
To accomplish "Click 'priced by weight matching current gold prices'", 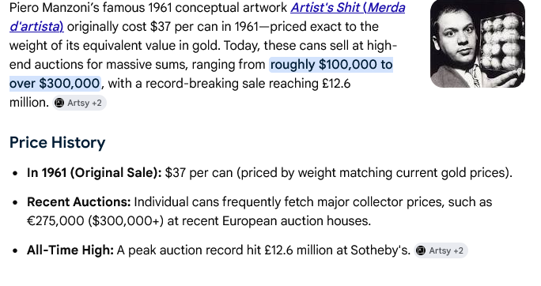I will tap(373, 173).
